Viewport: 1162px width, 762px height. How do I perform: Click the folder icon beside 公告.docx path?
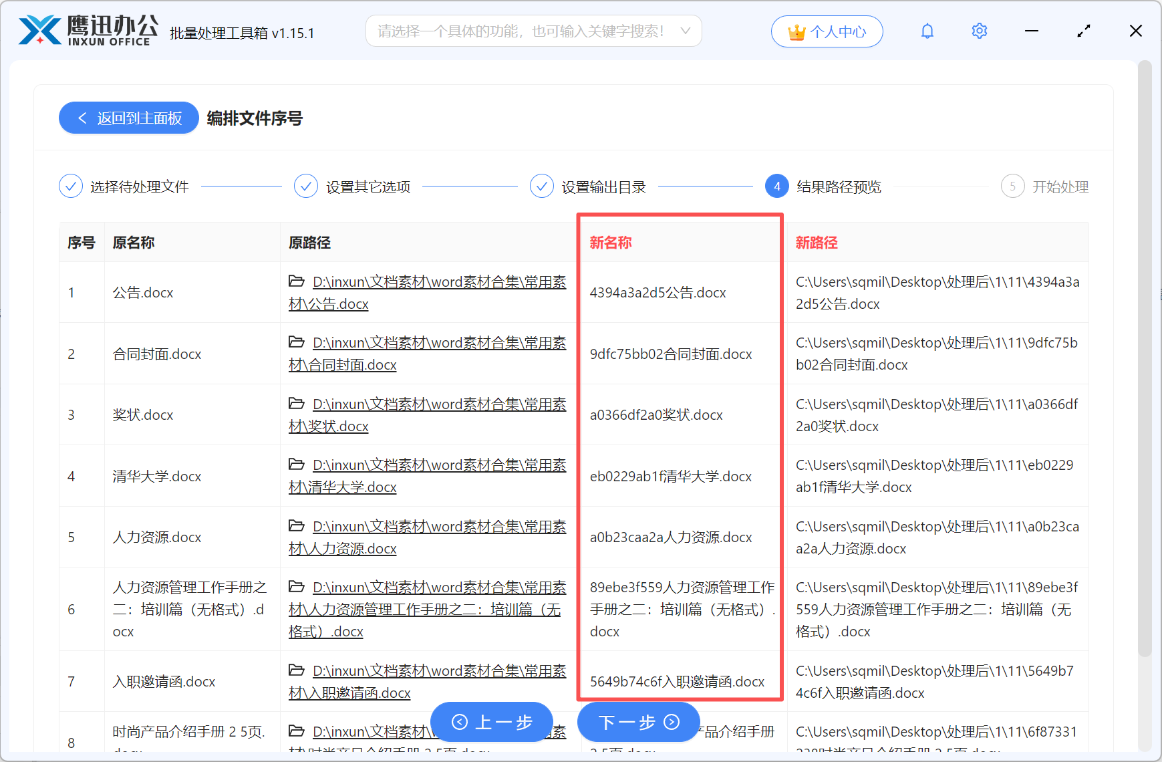click(297, 281)
